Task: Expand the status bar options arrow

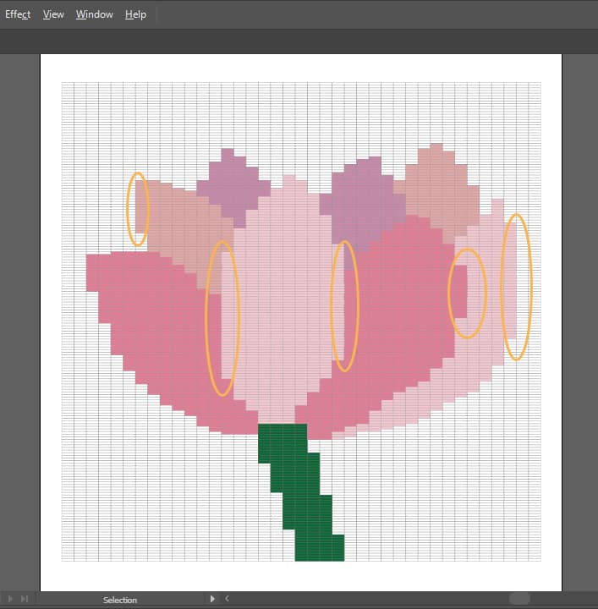Action: point(212,599)
